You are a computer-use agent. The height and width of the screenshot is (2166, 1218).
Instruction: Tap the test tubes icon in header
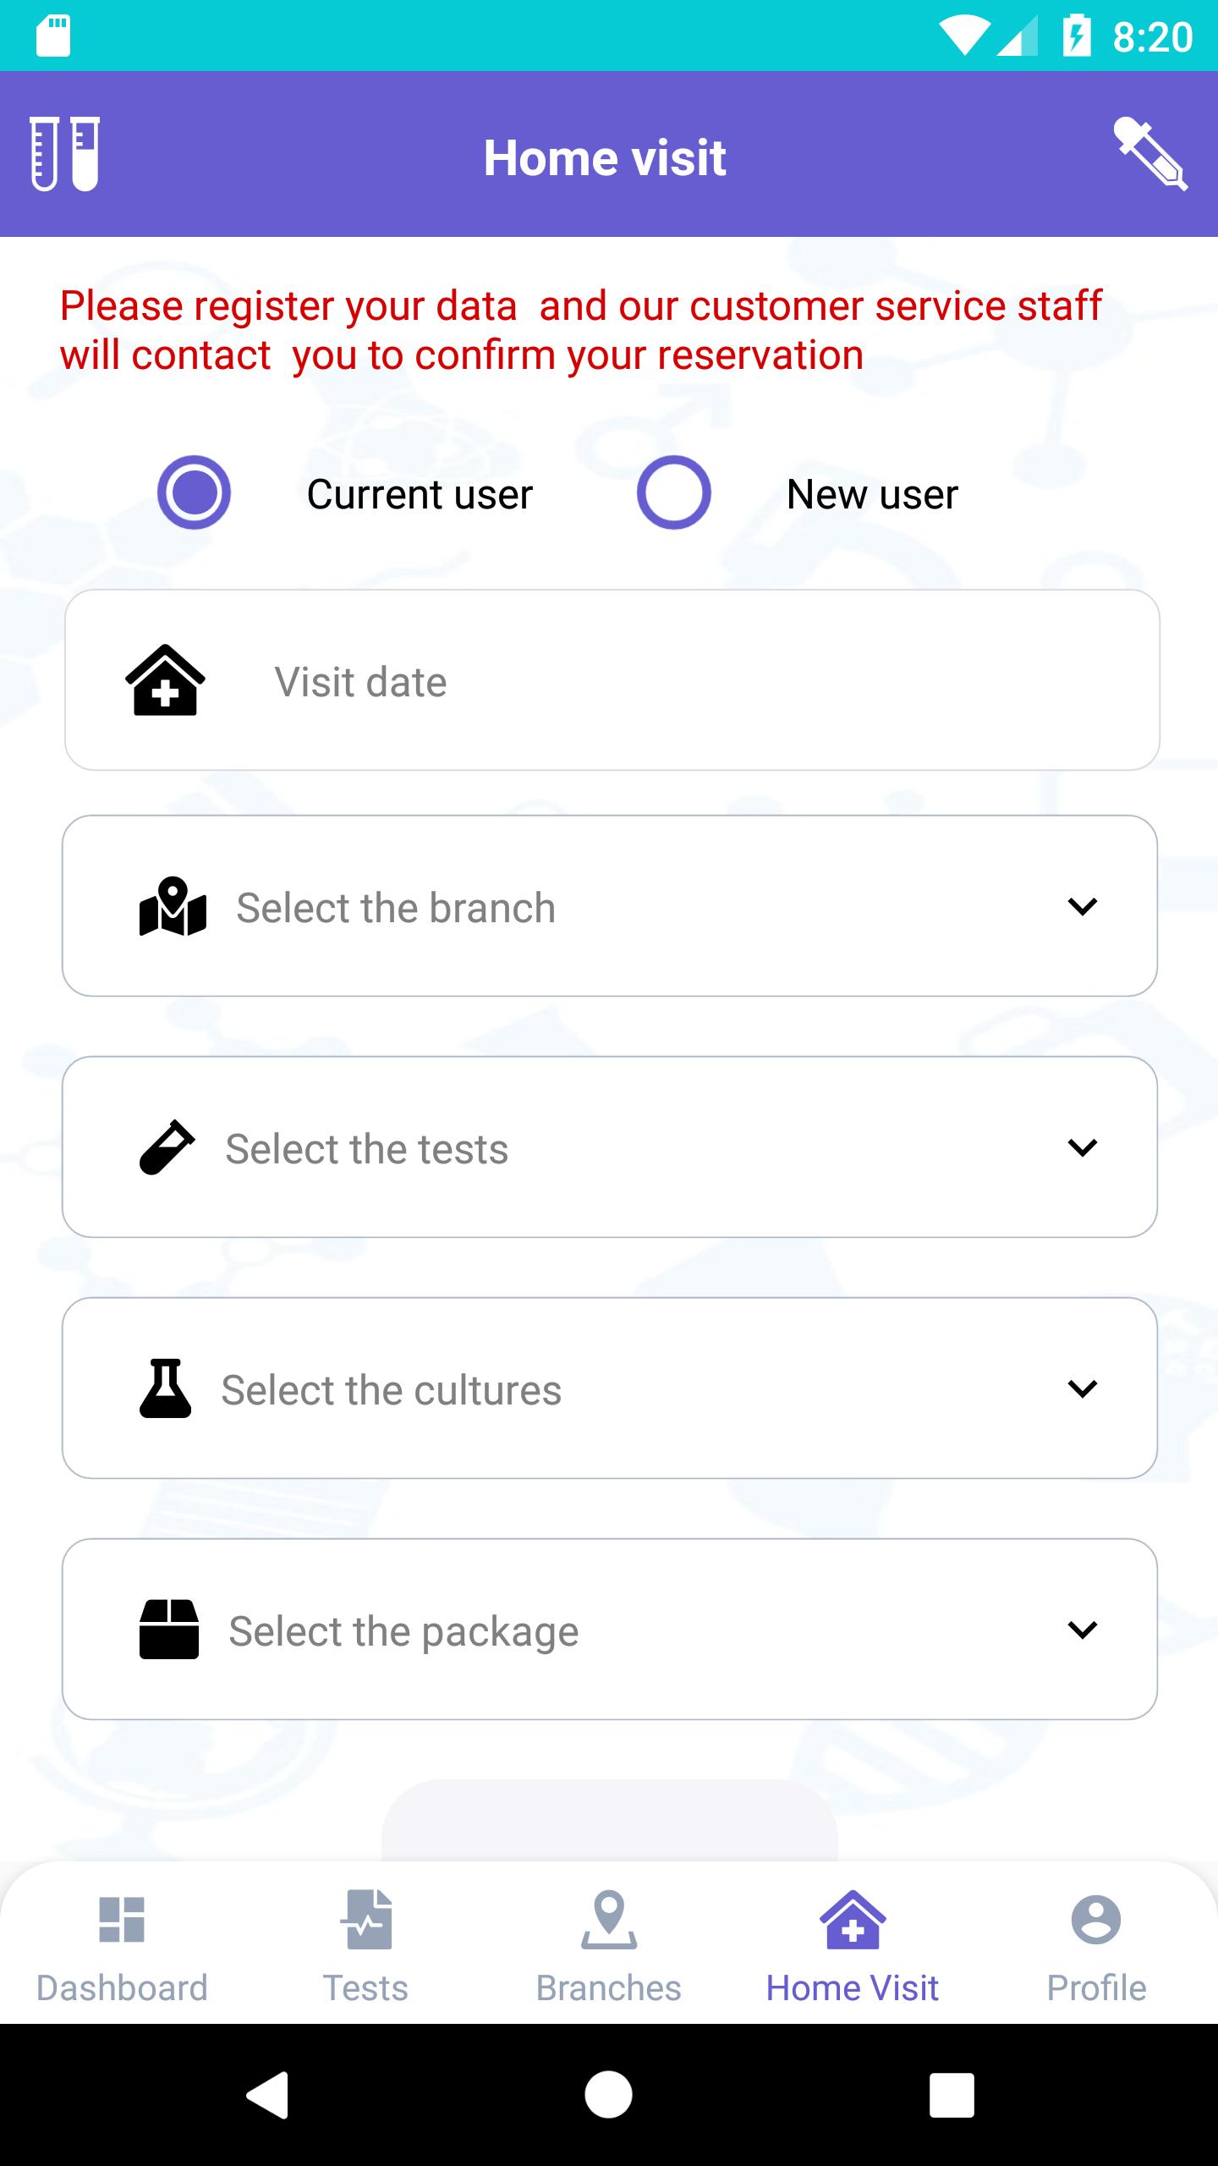click(65, 154)
